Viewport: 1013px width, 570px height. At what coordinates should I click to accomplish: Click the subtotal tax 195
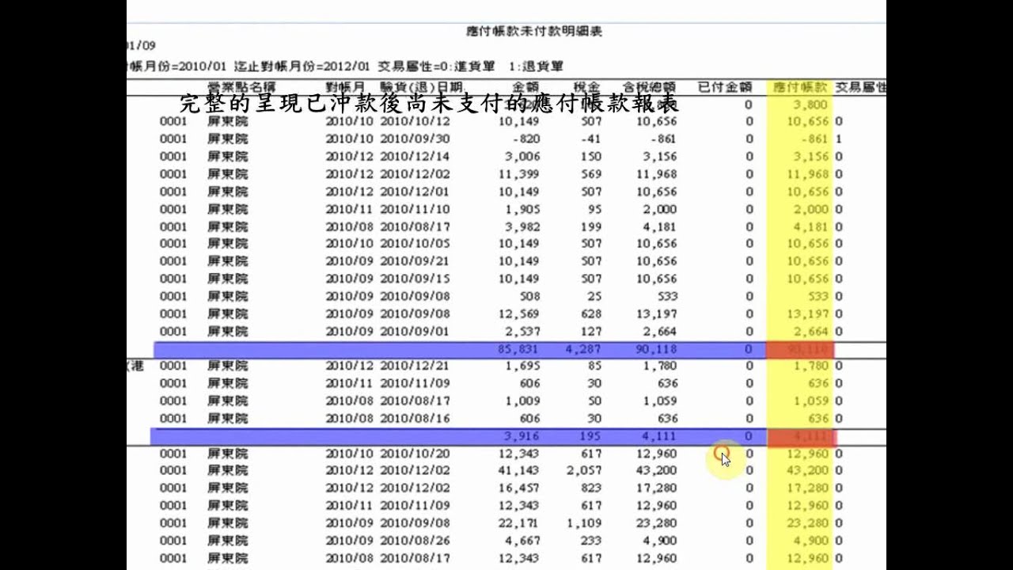pyautogui.click(x=591, y=436)
